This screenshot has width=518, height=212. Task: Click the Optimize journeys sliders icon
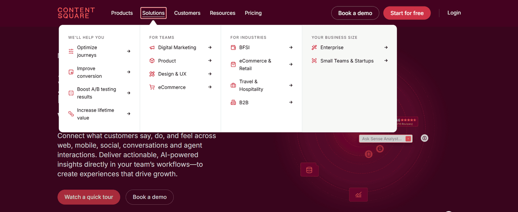(x=71, y=51)
